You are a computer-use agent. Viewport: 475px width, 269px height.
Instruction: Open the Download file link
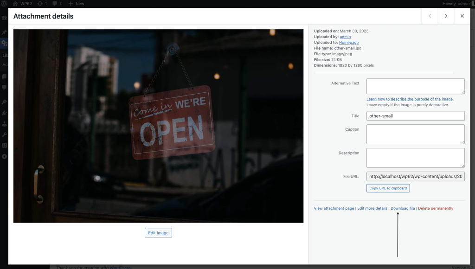click(x=402, y=208)
